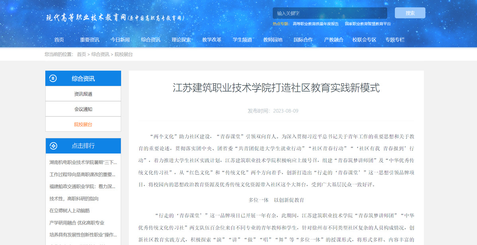
Task: Go to 首页 in navigation bar
Action: (59, 40)
